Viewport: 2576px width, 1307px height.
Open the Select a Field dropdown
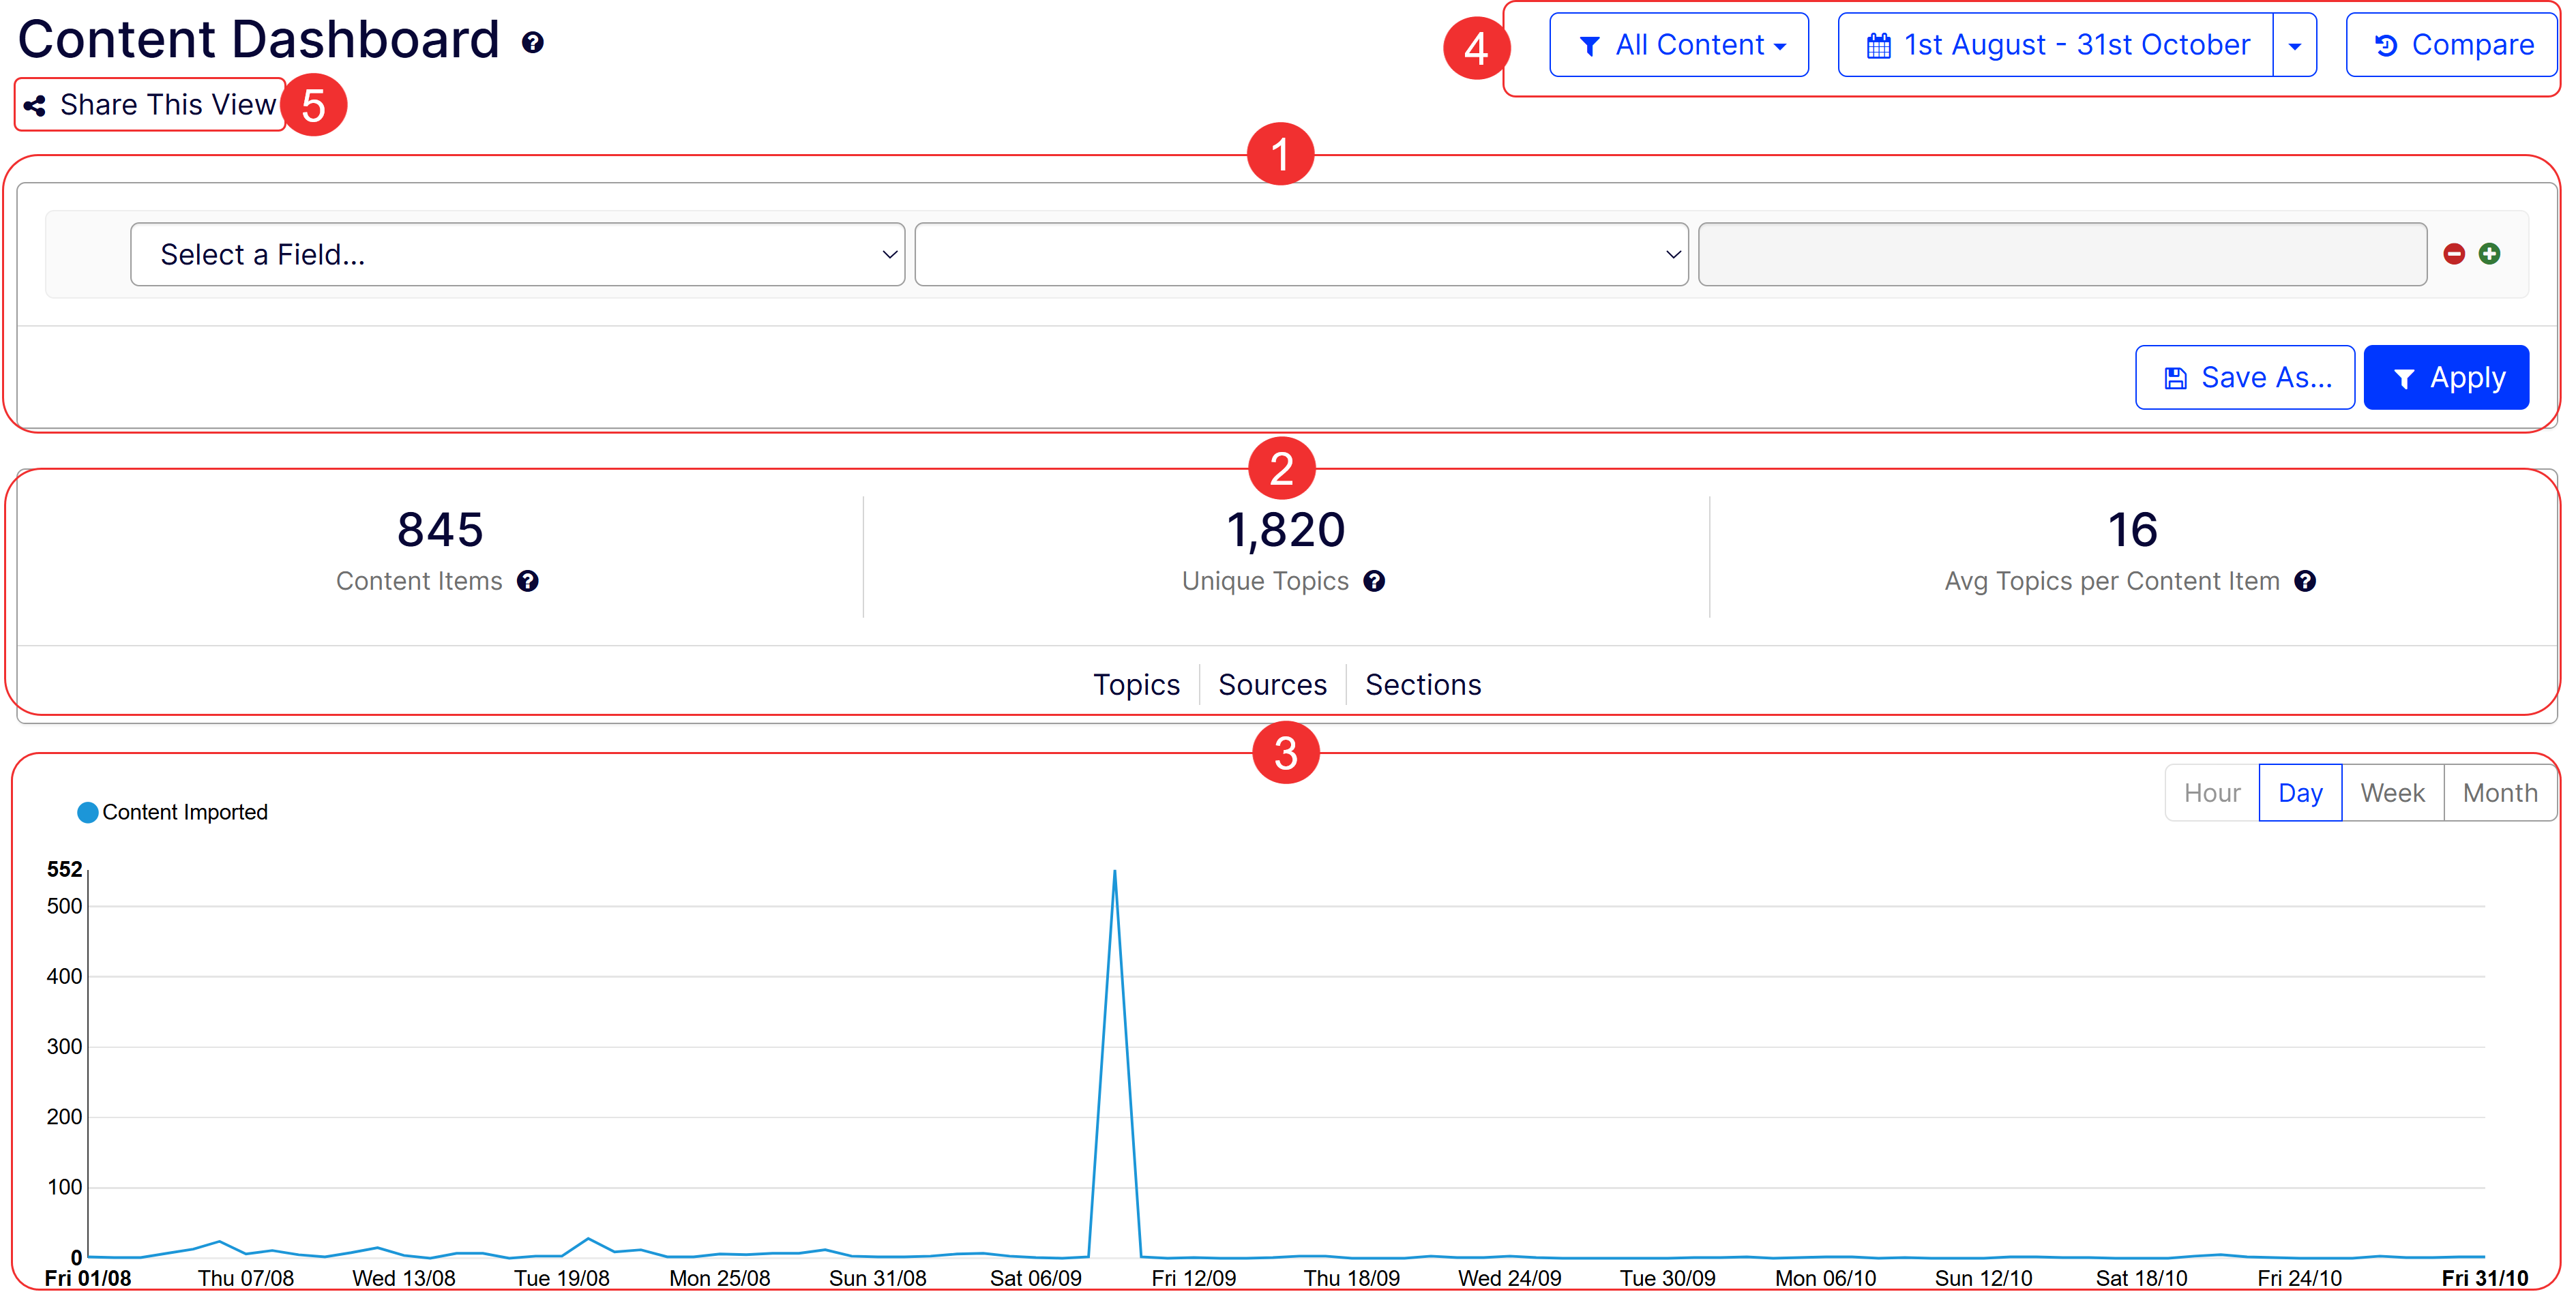517,254
